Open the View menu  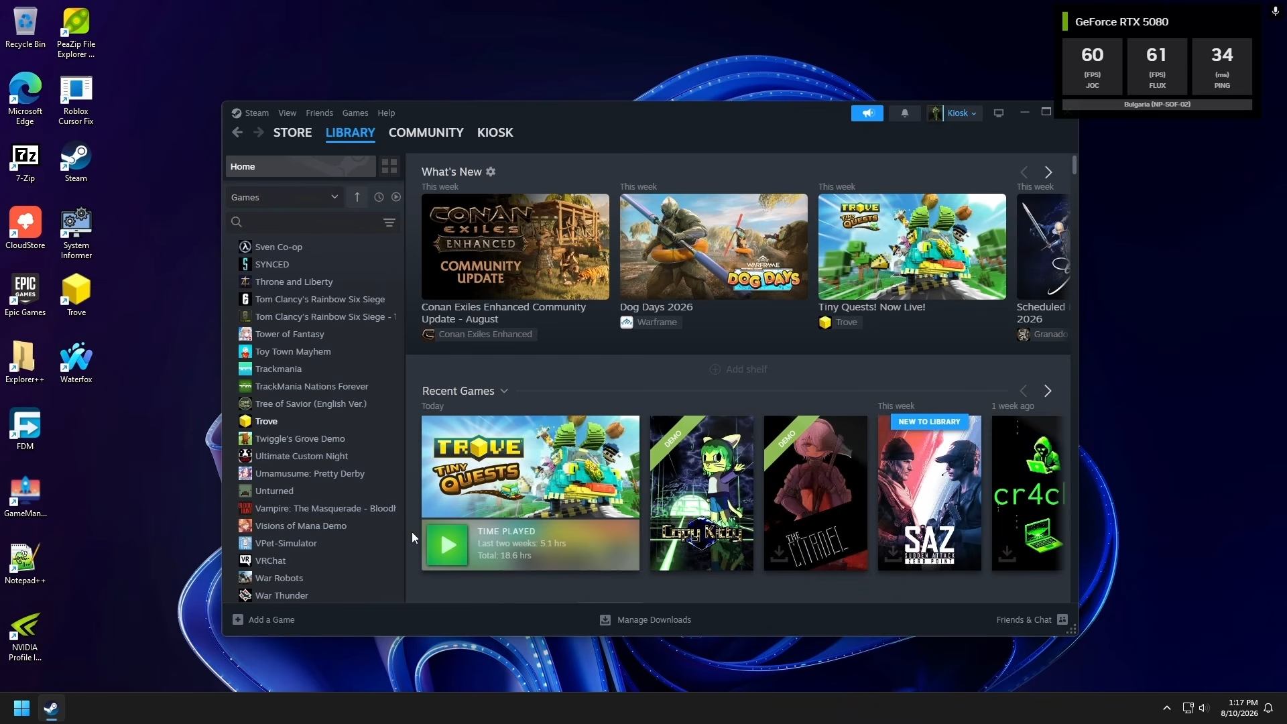tap(288, 113)
